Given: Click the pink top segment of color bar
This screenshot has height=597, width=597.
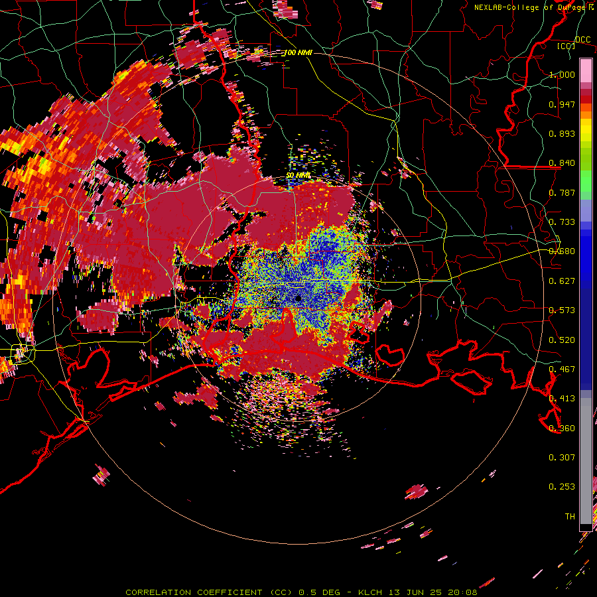Looking at the screenshot, I should [586, 70].
